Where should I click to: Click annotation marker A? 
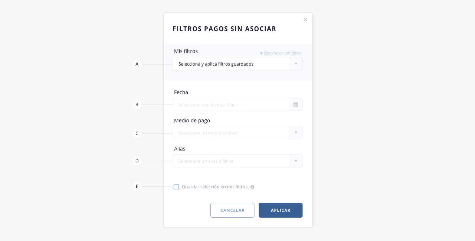click(137, 64)
